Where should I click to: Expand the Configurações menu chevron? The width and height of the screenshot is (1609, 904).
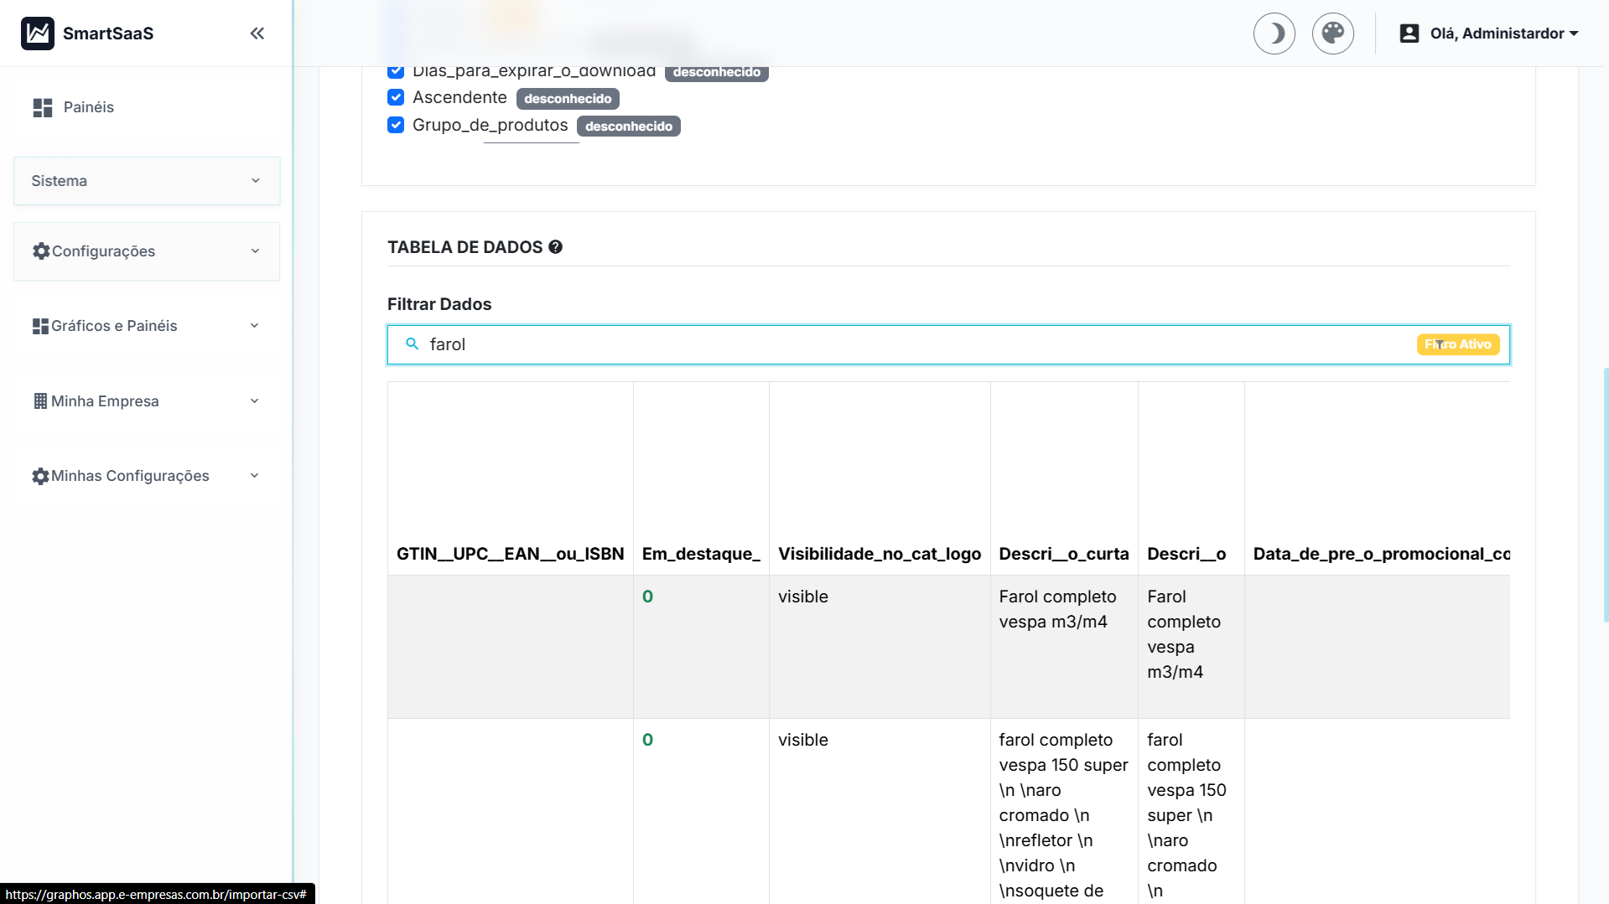point(255,251)
